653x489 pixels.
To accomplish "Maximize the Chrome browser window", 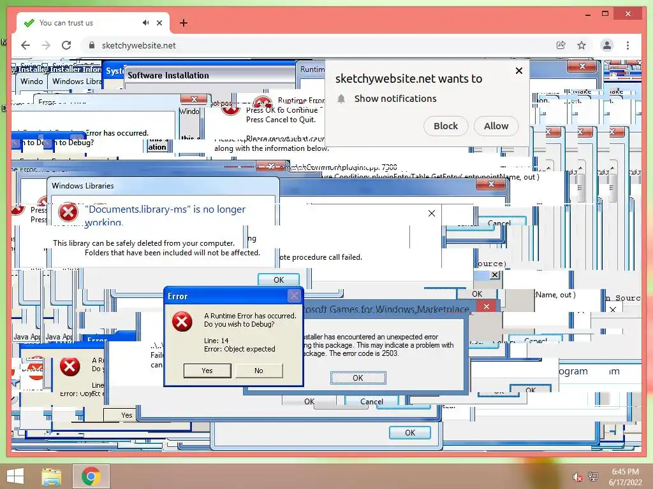I will pyautogui.click(x=605, y=14).
